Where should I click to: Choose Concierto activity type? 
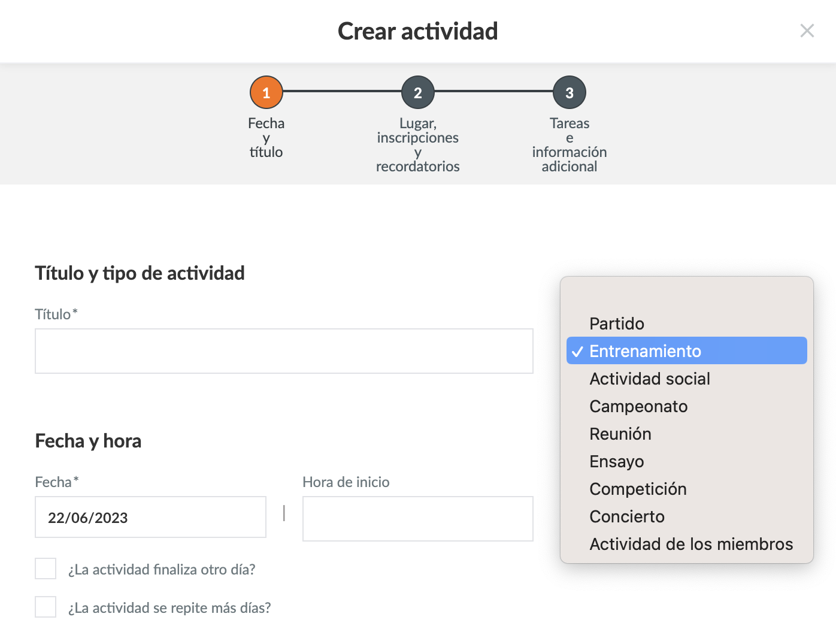627,516
